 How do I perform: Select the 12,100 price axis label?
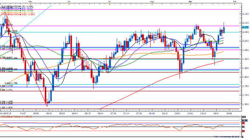pyautogui.click(x=245, y=23)
